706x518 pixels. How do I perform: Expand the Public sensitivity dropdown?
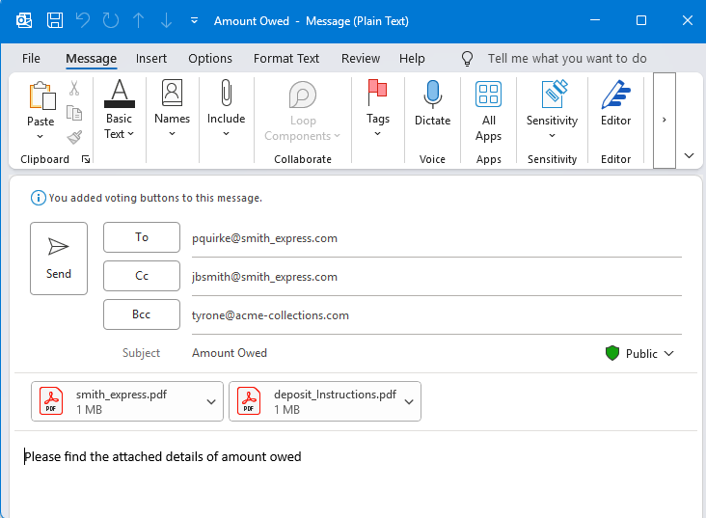(x=668, y=354)
